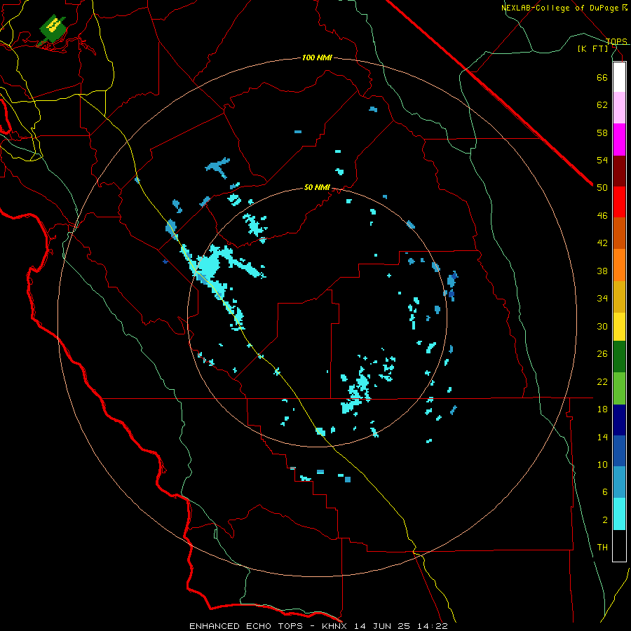Click the "34" legend value
The height and width of the screenshot is (631, 631).
[x=602, y=299]
